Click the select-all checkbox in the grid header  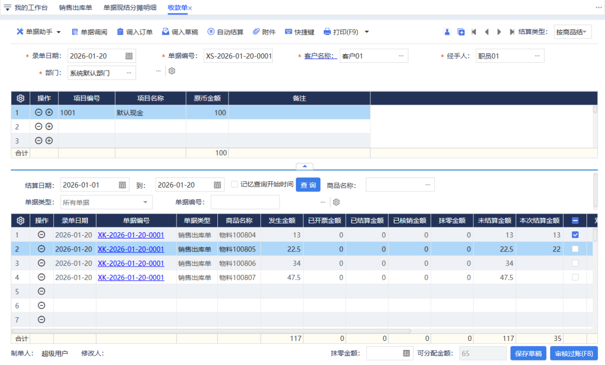pyautogui.click(x=575, y=221)
